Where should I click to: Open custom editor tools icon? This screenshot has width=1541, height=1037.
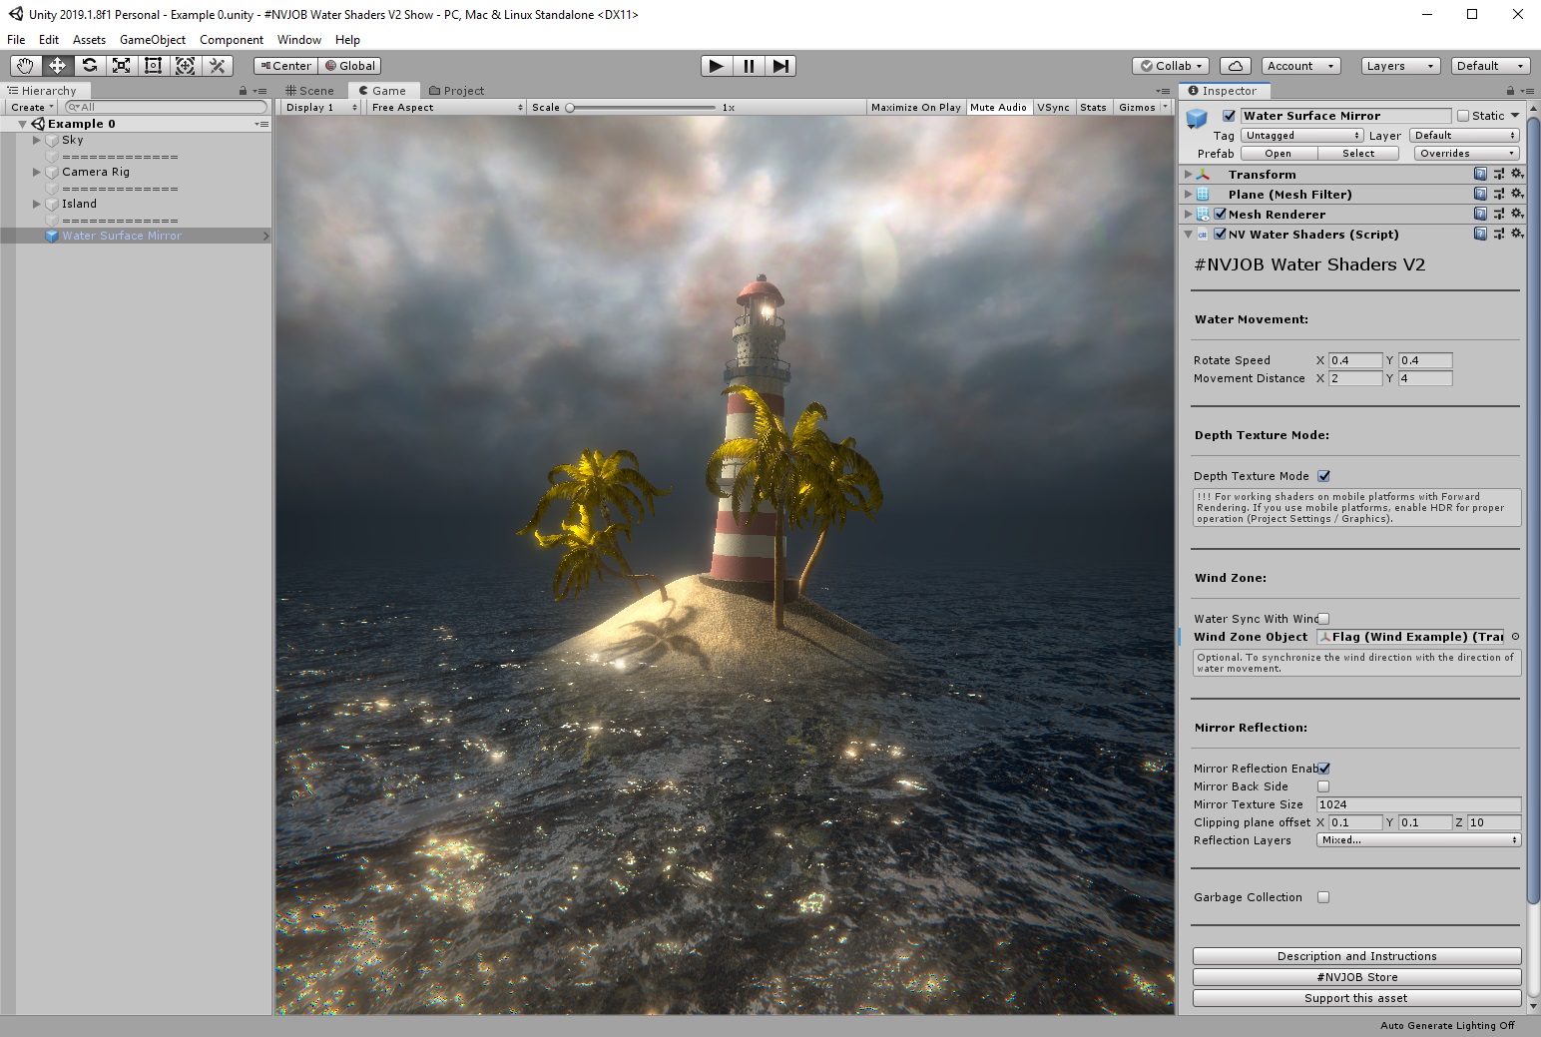217,66
